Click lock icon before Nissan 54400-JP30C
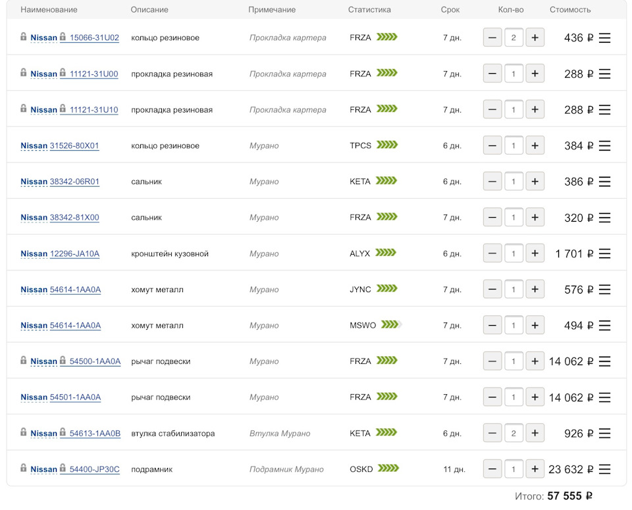Viewport: 632px width, 510px height. (24, 469)
